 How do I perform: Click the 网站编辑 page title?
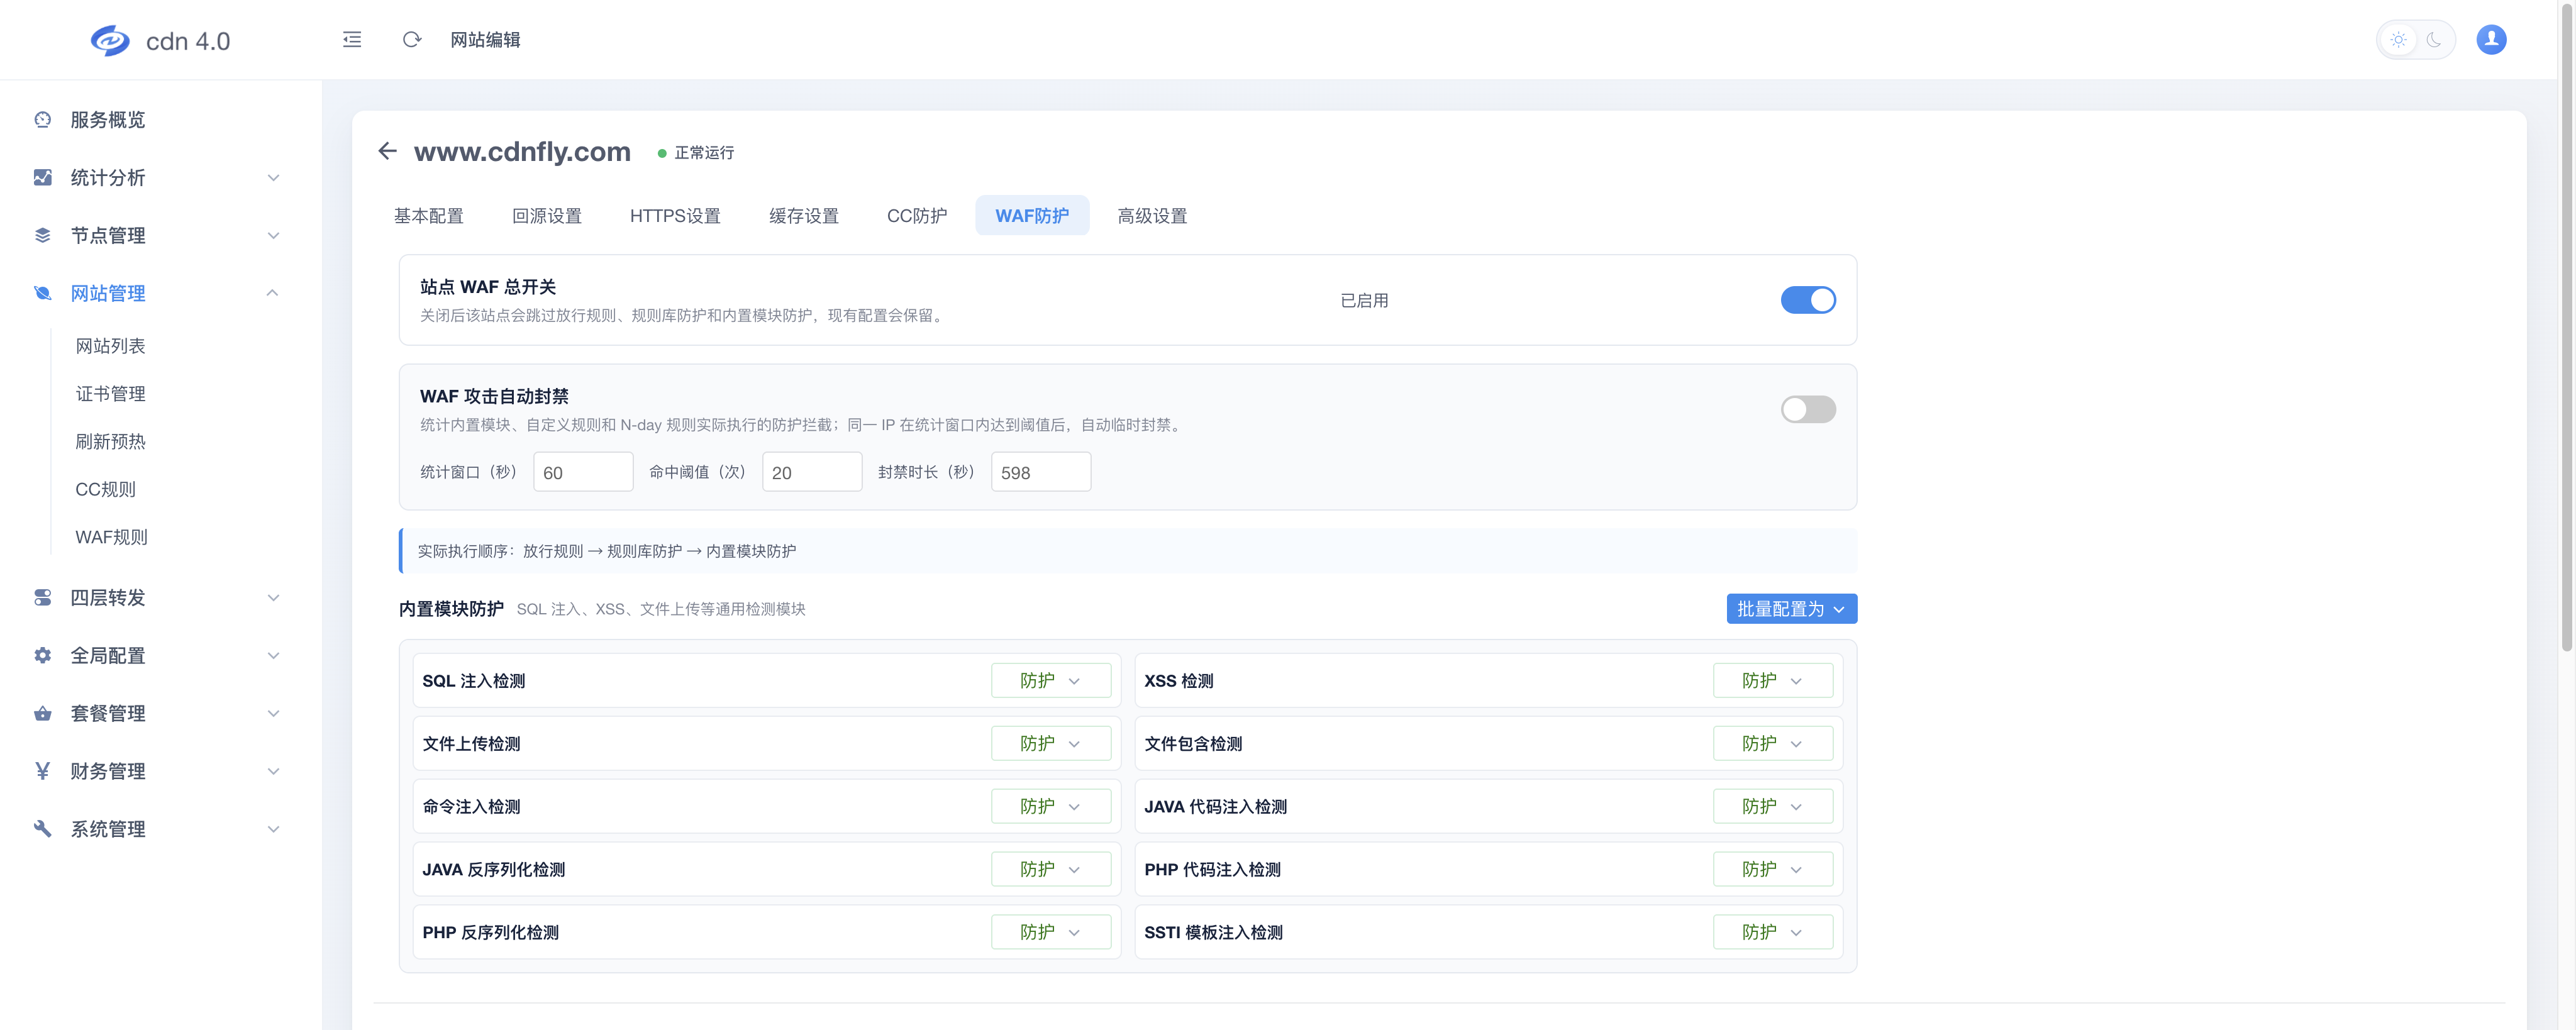485,40
